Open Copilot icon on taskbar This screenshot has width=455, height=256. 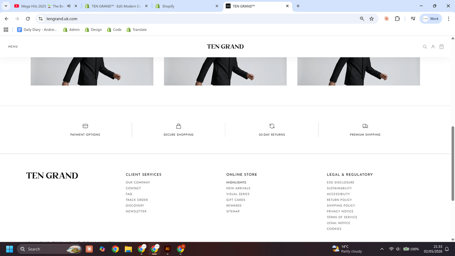102,249
